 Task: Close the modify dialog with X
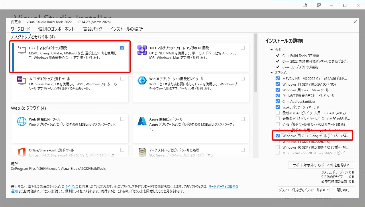pos(355,22)
